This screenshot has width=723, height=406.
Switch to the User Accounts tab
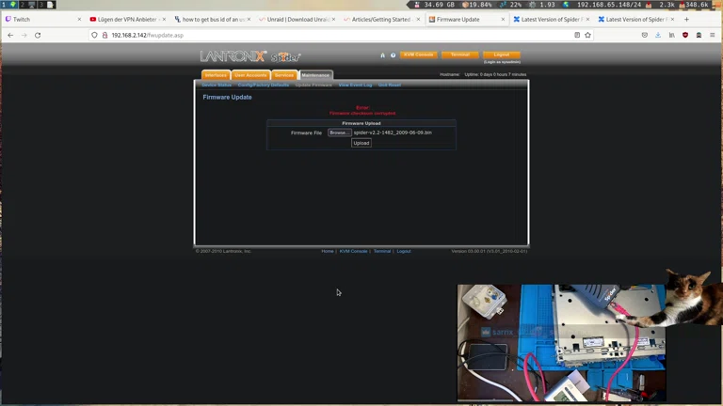pyautogui.click(x=250, y=75)
